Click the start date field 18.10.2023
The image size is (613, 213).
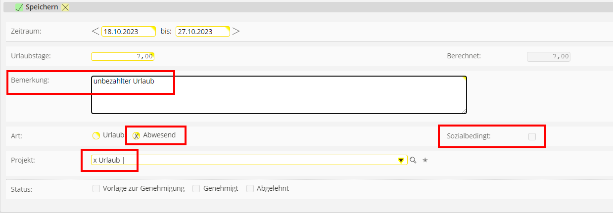[128, 32]
